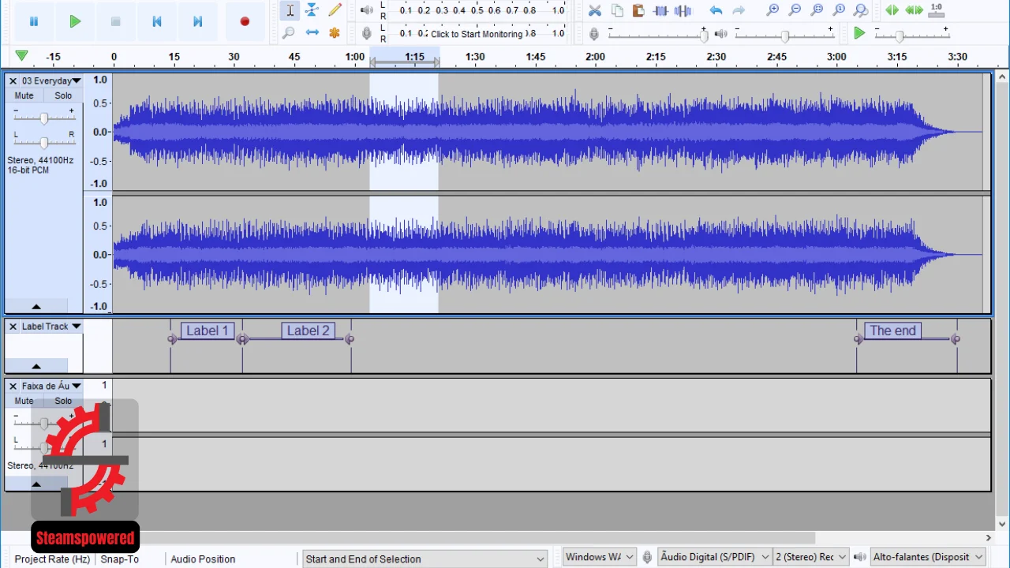Mute the 03 Everyday track
Screen dimensions: 1010x568
coord(24,95)
